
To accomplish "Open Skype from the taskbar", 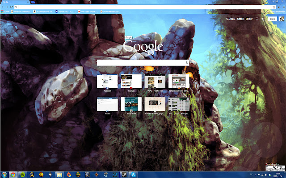I will coord(133,175).
